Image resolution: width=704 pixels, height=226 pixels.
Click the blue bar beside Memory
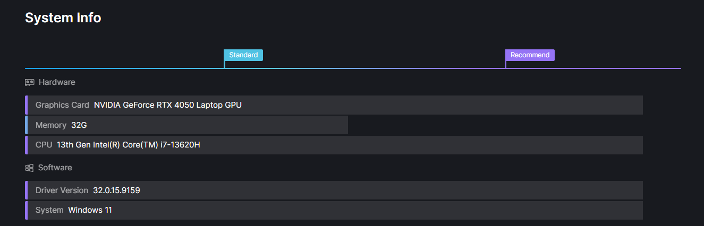(x=26, y=125)
